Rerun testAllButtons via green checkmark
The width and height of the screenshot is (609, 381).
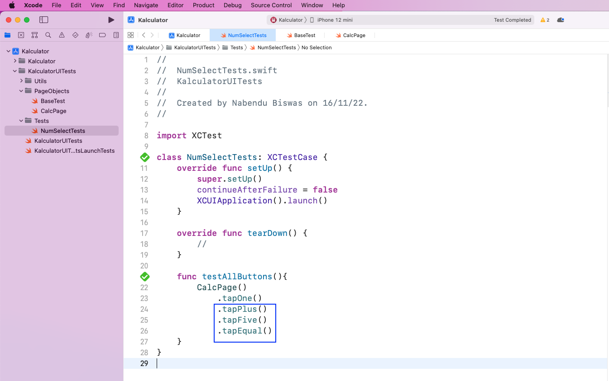point(144,277)
